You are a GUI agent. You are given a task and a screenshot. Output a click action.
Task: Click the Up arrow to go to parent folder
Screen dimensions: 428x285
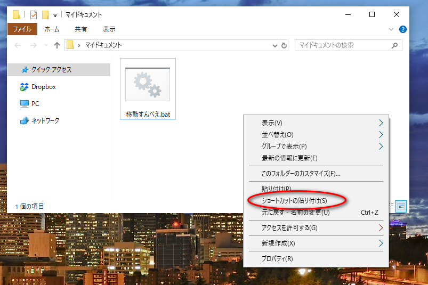click(57, 46)
